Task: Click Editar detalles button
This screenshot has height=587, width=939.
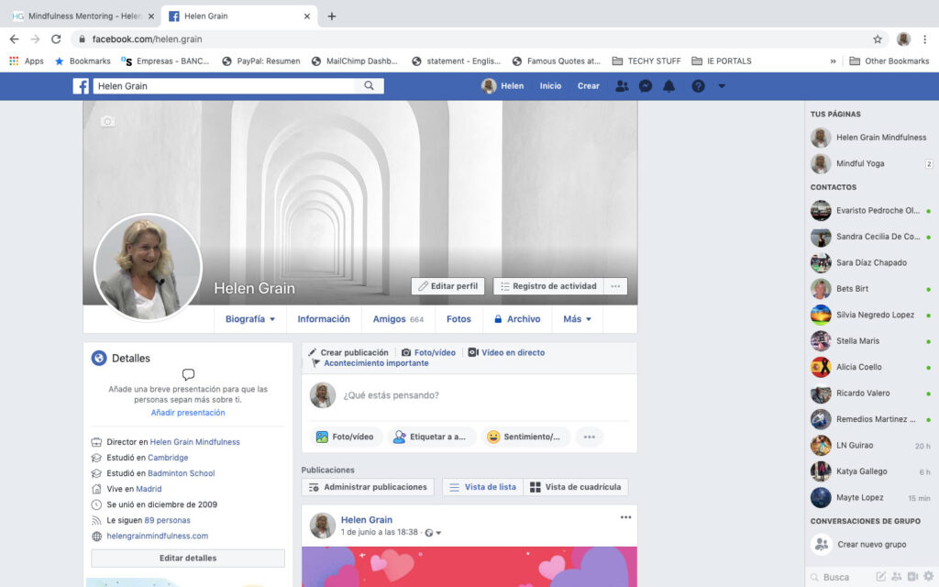Action: (x=188, y=559)
